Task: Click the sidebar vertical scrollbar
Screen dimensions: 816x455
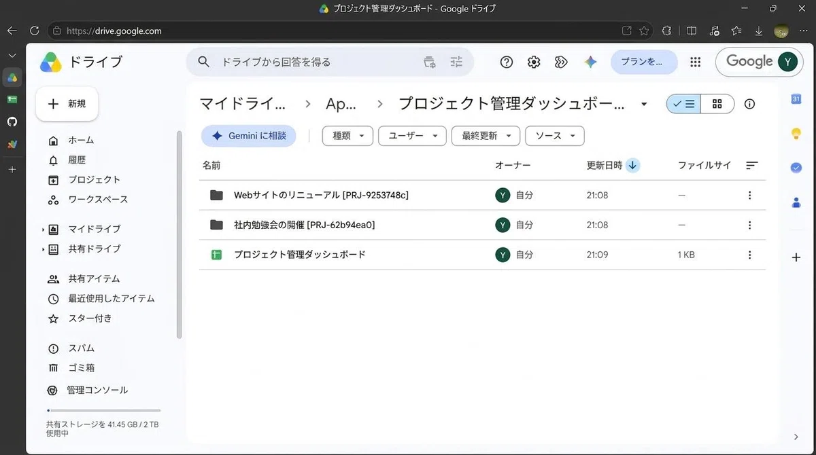Action: point(180,234)
